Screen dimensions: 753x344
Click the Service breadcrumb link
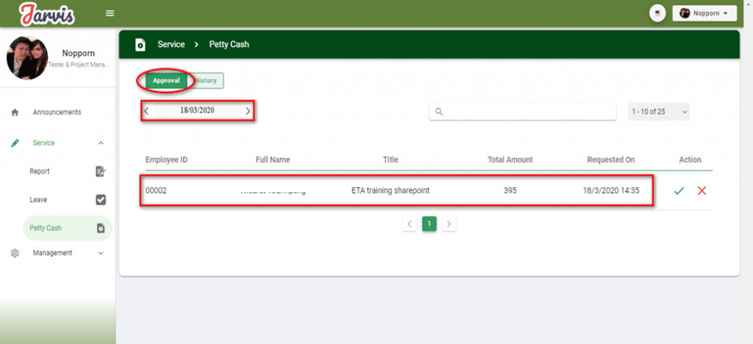pyautogui.click(x=171, y=45)
